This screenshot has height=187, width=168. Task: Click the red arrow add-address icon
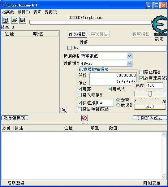coord(64,110)
